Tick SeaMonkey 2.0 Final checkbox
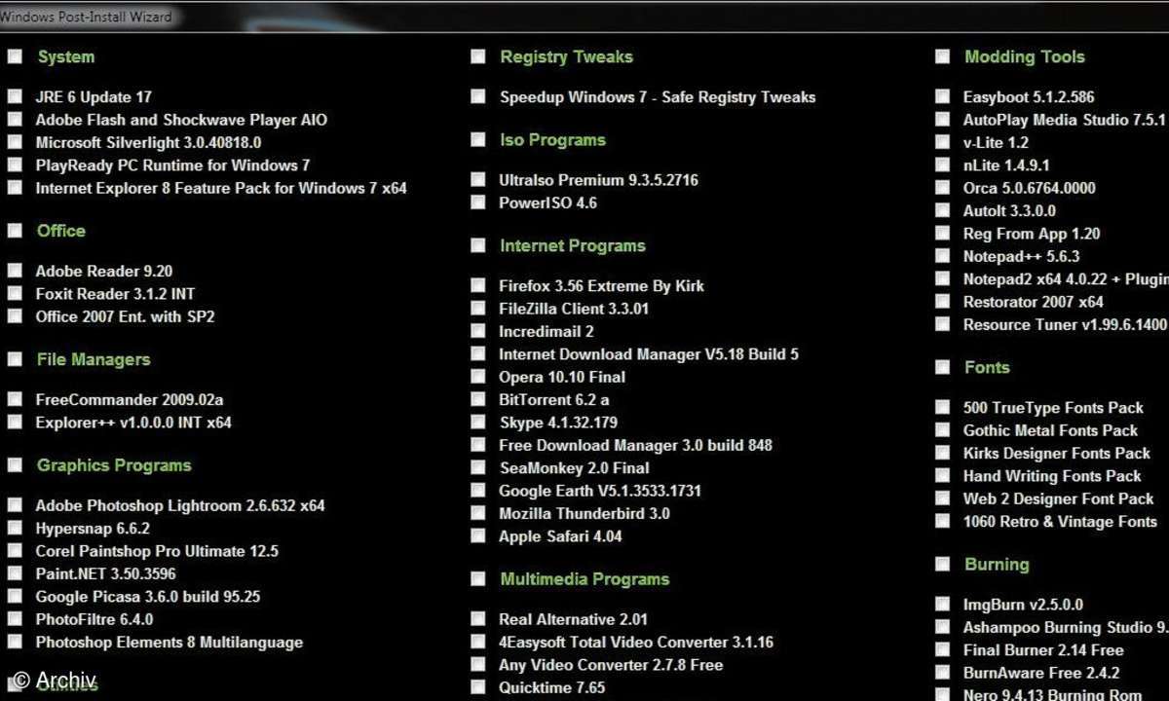 click(x=478, y=467)
